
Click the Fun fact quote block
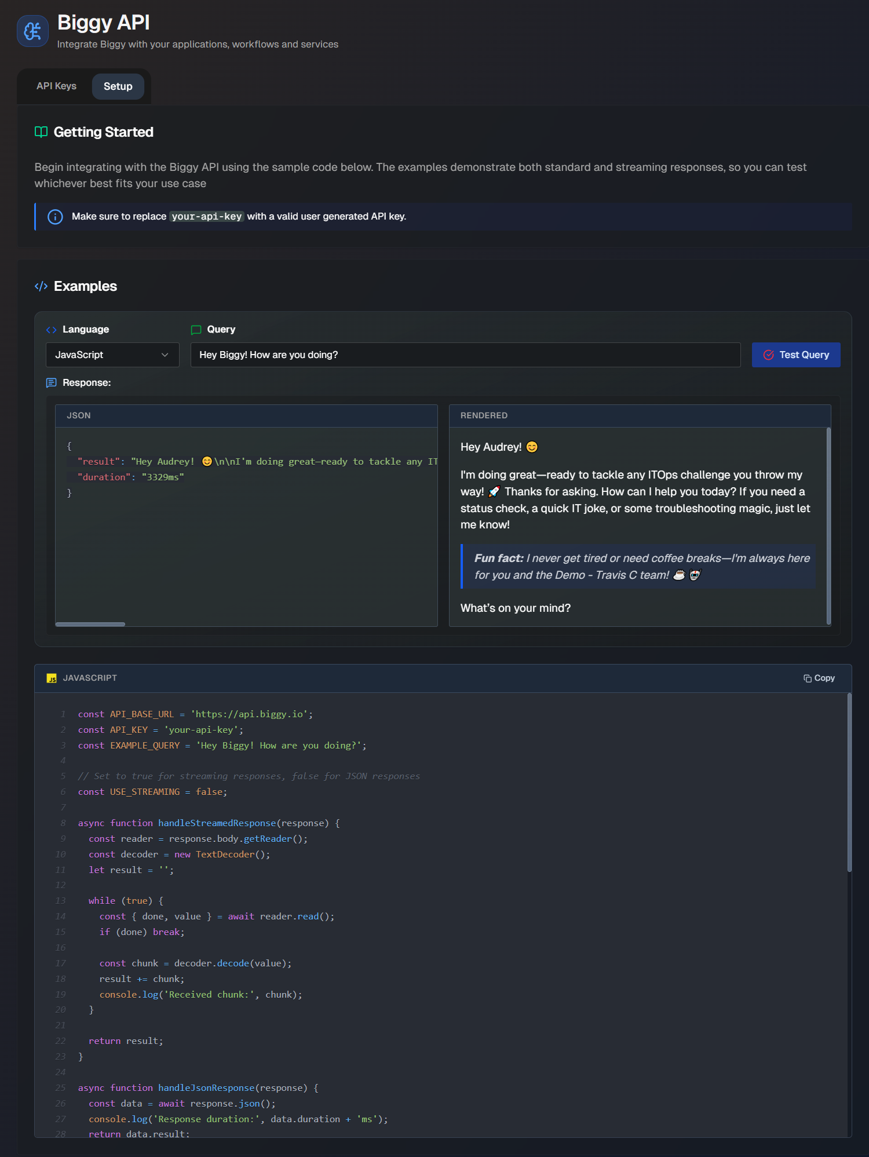pos(638,567)
